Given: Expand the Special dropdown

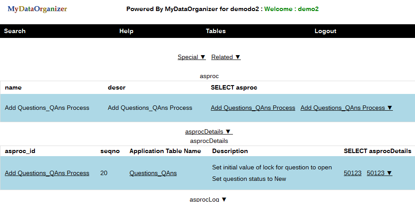Looking at the screenshot, I should tap(191, 57).
